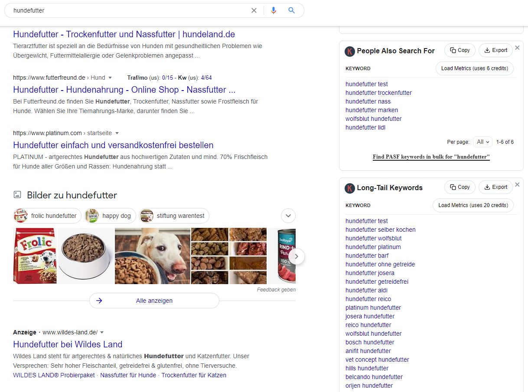Click the futterfreund Kw 4/64 value
Viewport: 528px width, 392px height.
click(x=206, y=78)
